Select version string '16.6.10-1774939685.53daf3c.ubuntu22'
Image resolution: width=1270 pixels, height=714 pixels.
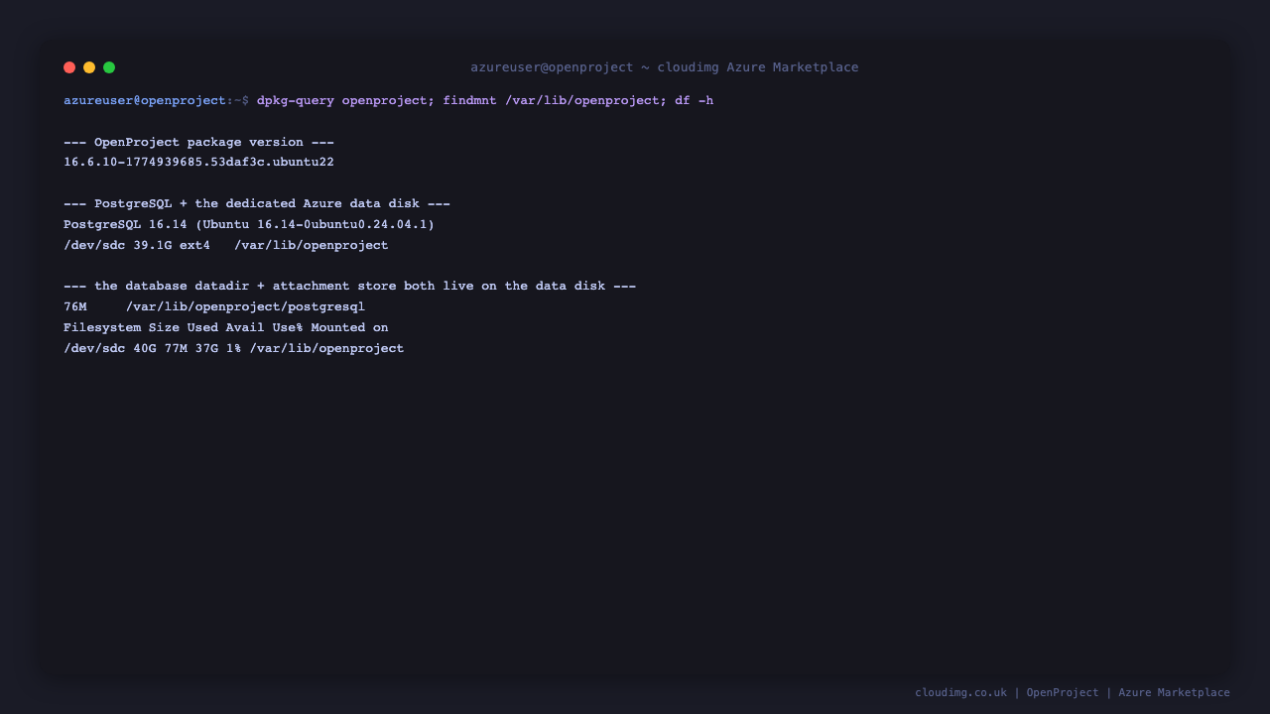pos(198,163)
